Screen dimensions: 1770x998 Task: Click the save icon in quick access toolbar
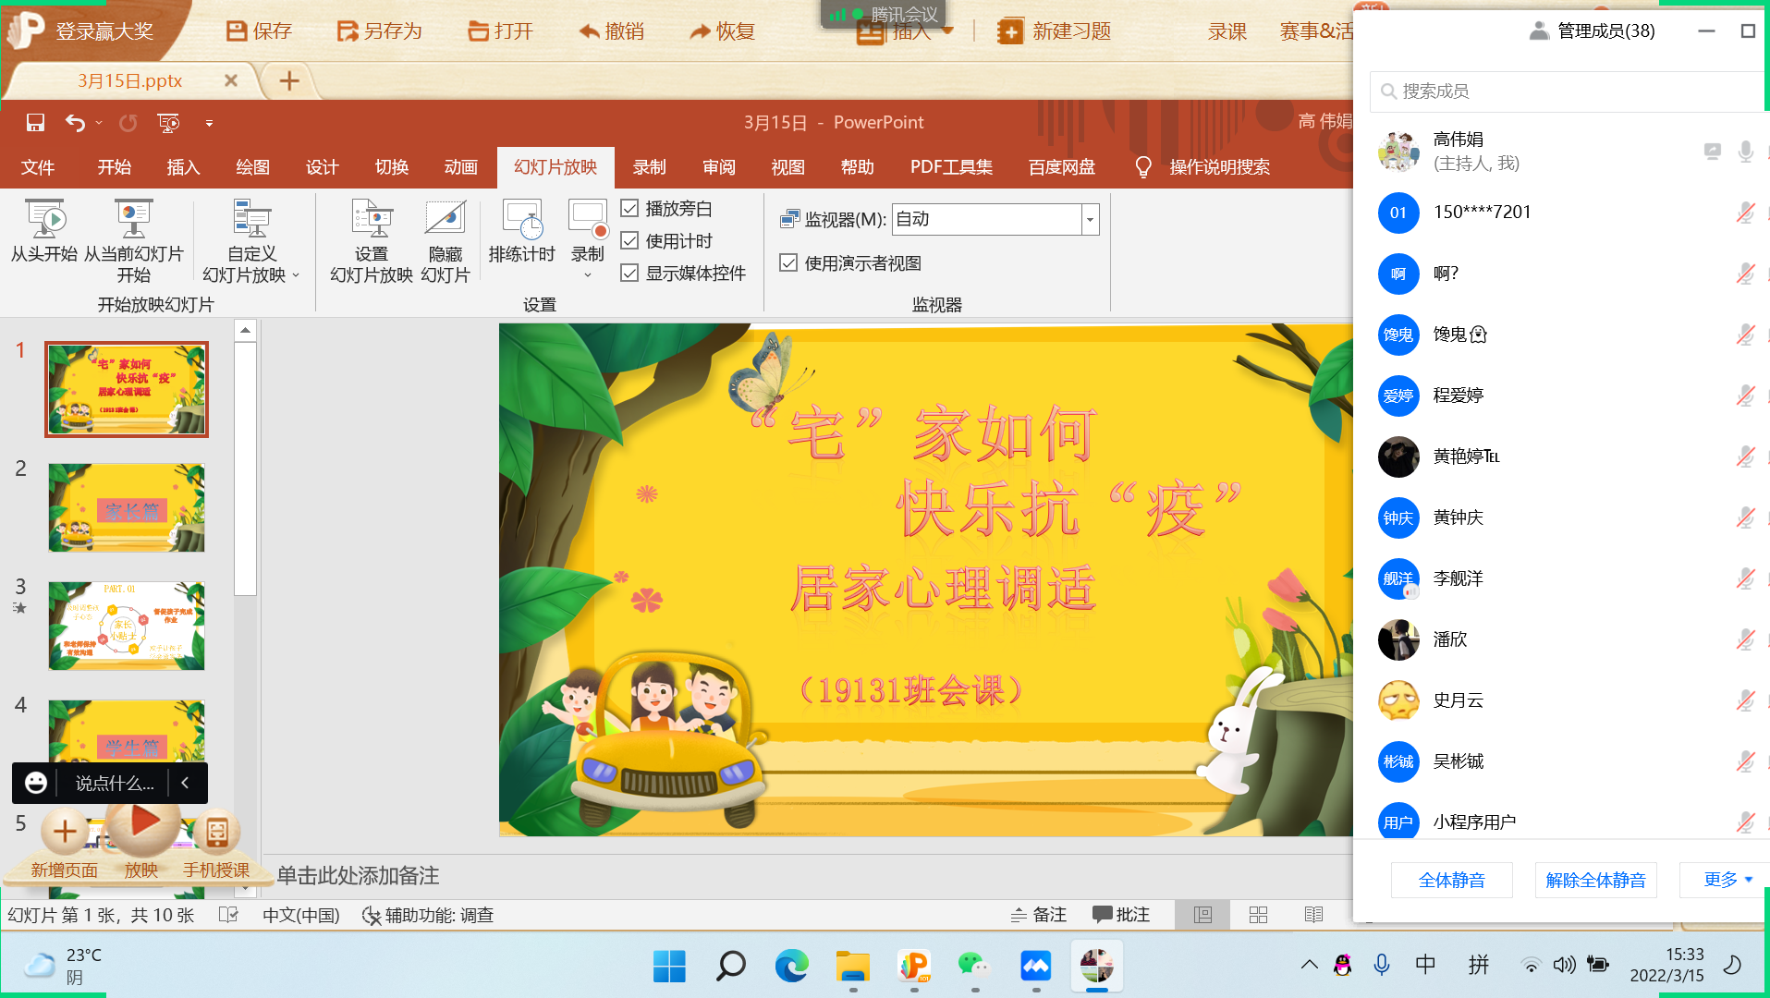pos(35,123)
